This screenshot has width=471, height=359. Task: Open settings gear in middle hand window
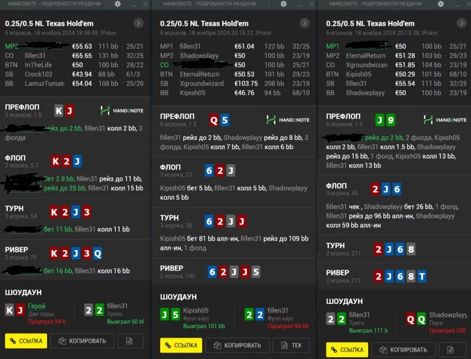283,4
